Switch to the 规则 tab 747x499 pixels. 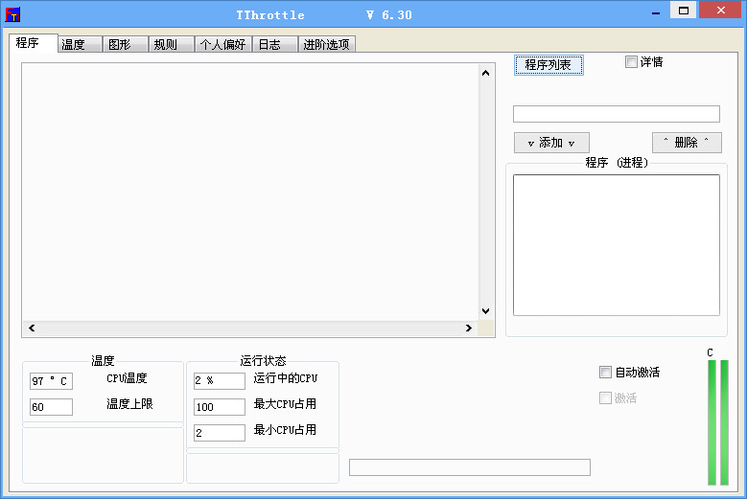[x=171, y=44]
